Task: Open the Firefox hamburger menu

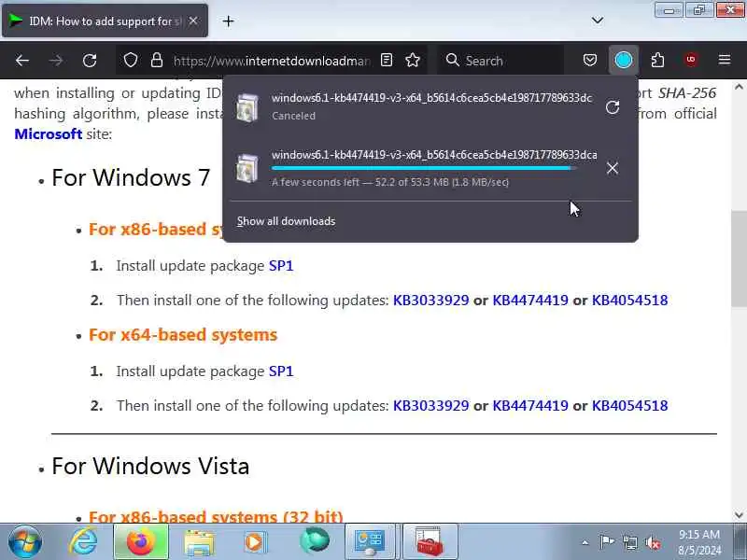Action: [x=725, y=60]
